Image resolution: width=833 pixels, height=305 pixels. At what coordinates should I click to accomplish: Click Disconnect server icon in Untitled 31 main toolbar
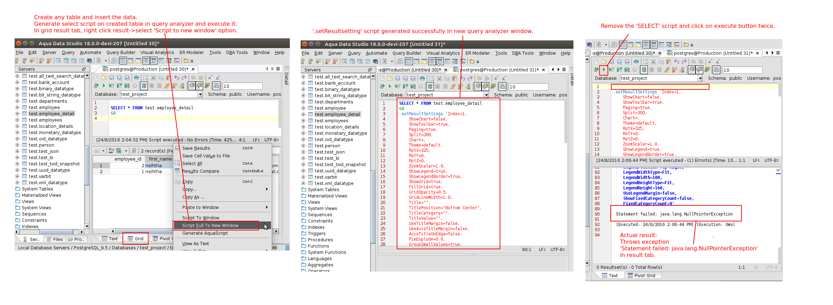(335, 61)
